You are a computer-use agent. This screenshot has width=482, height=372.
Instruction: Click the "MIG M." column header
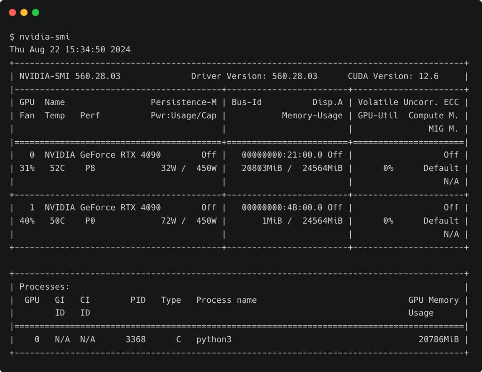(443, 129)
